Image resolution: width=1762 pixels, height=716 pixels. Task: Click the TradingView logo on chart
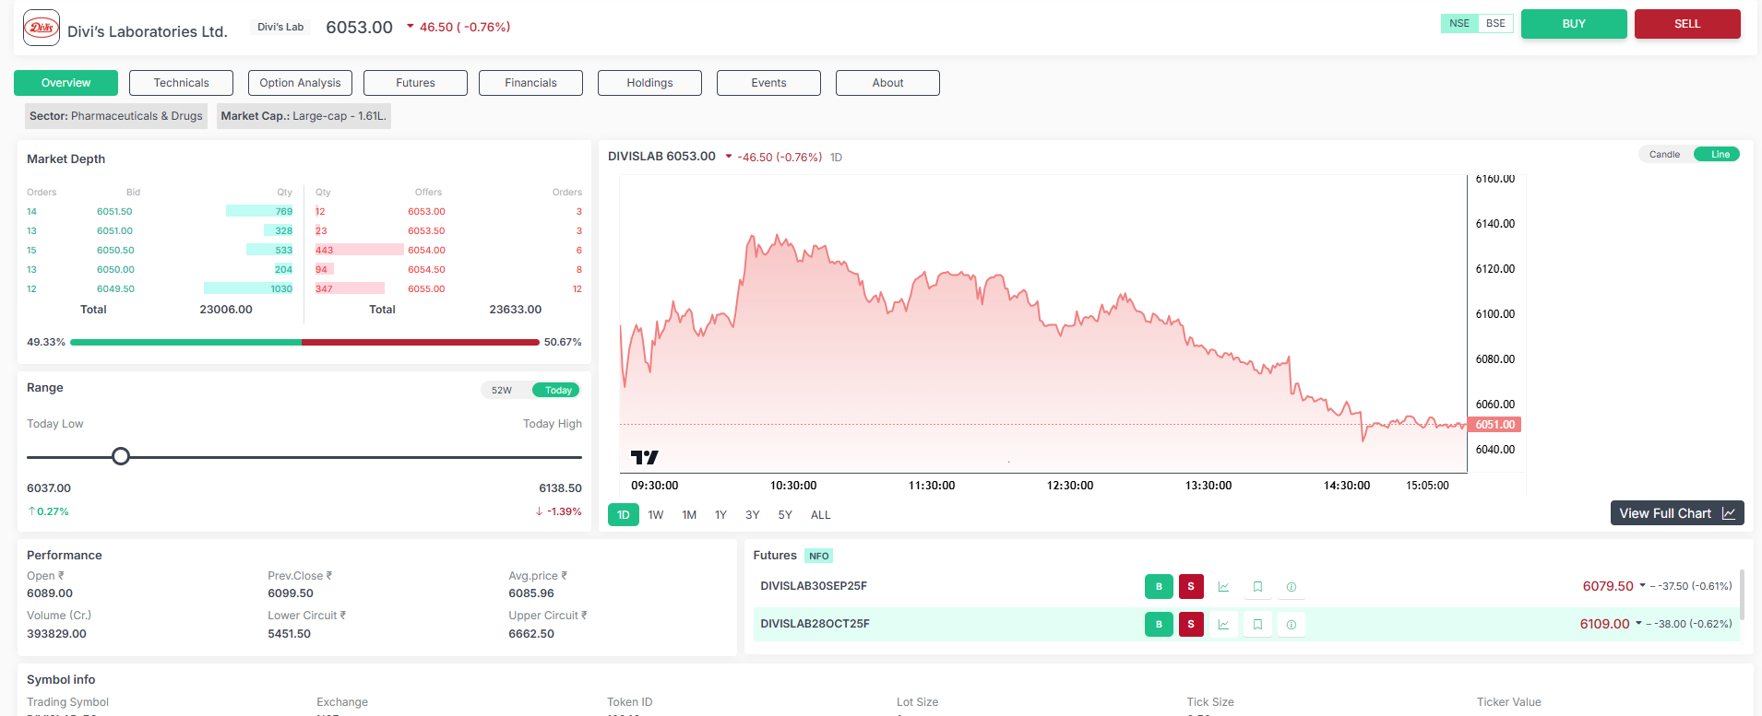[x=644, y=457]
